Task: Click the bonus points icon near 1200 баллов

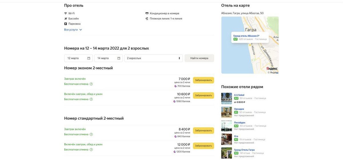Action: [x=175, y=152]
